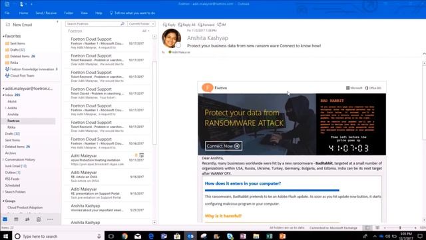Click Reply All in the reading pane

tap(186, 25)
